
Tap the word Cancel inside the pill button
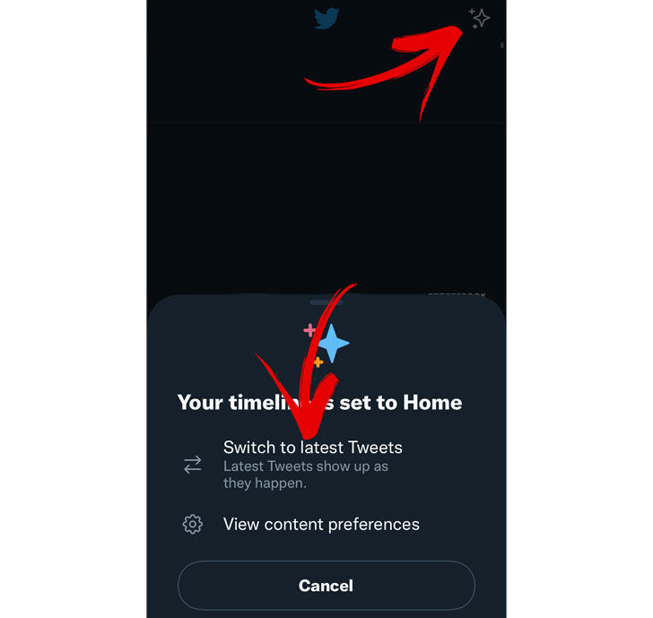click(326, 586)
